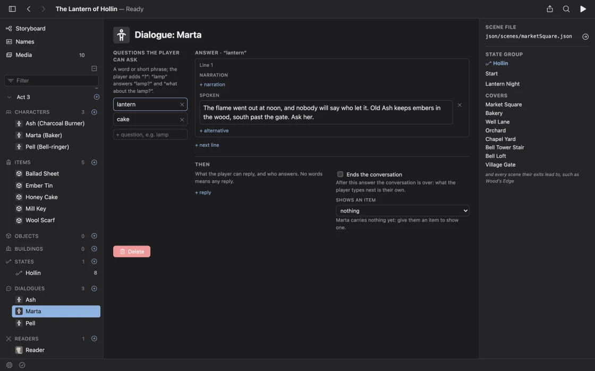
Task: Click Bell Tower Stair under Covers
Action: click(x=505, y=147)
